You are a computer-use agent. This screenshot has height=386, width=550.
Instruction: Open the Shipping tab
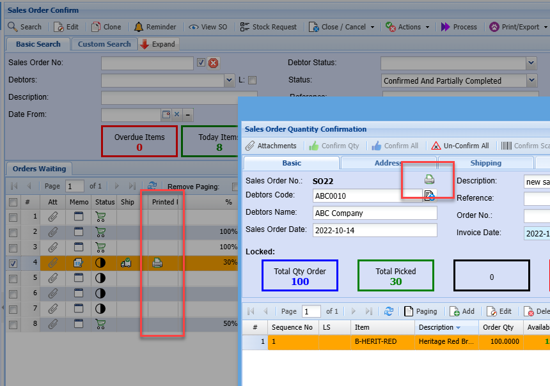pos(485,163)
